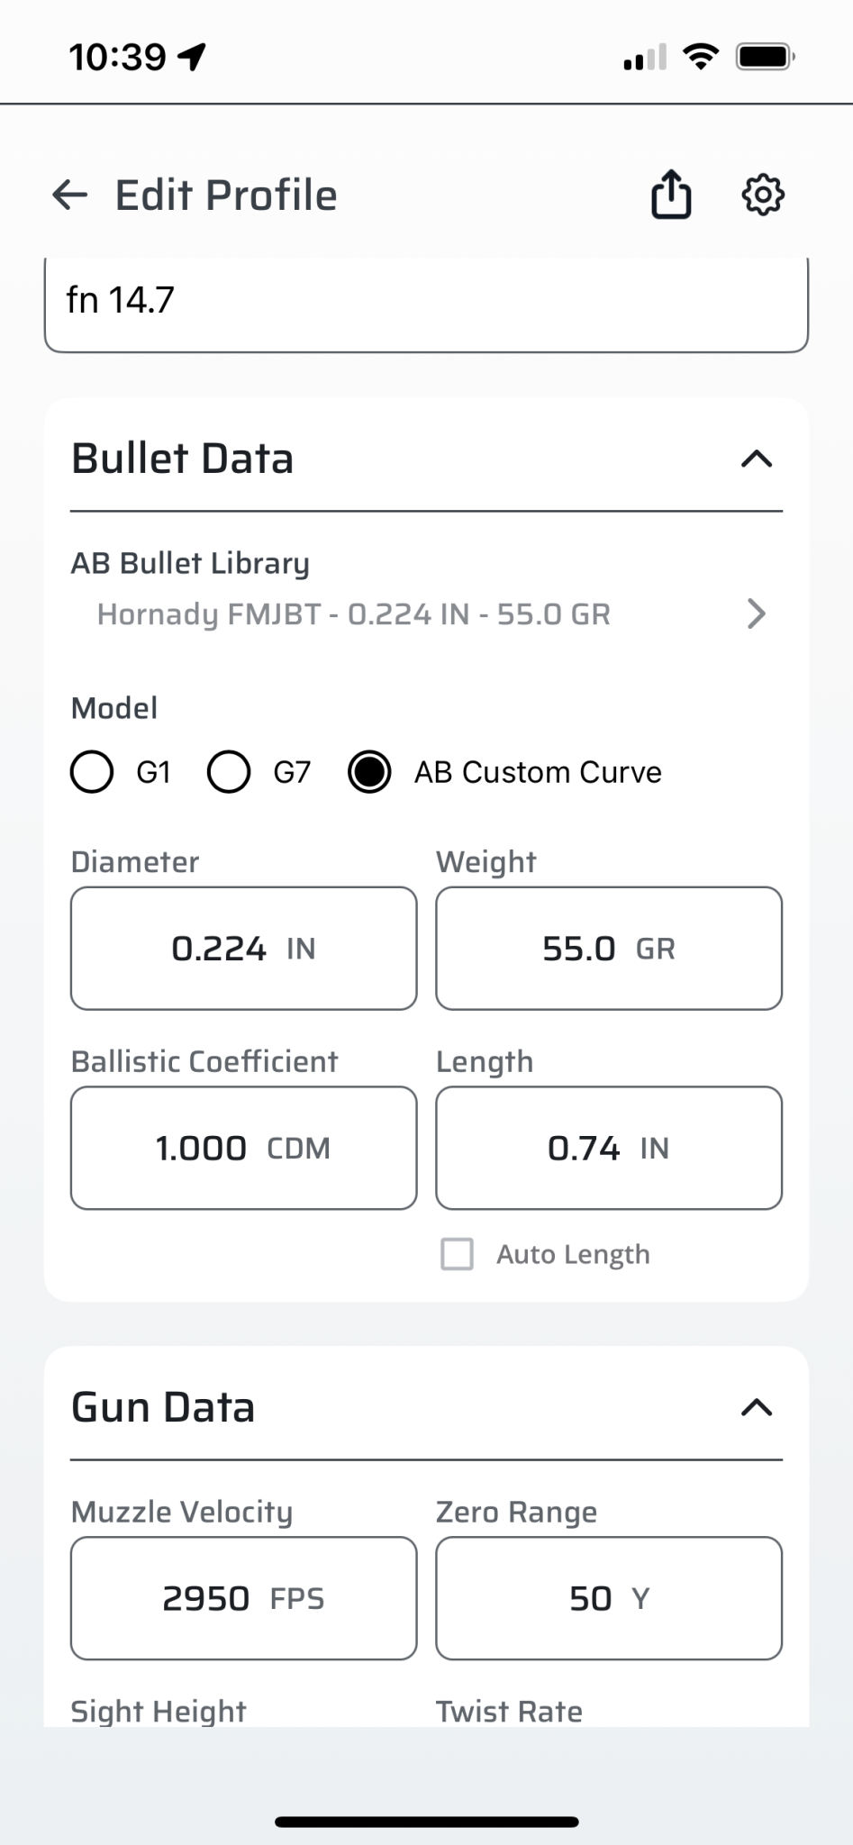Screen dimensions: 853x1845
Task: Select the G7 drag model
Action: point(229,772)
